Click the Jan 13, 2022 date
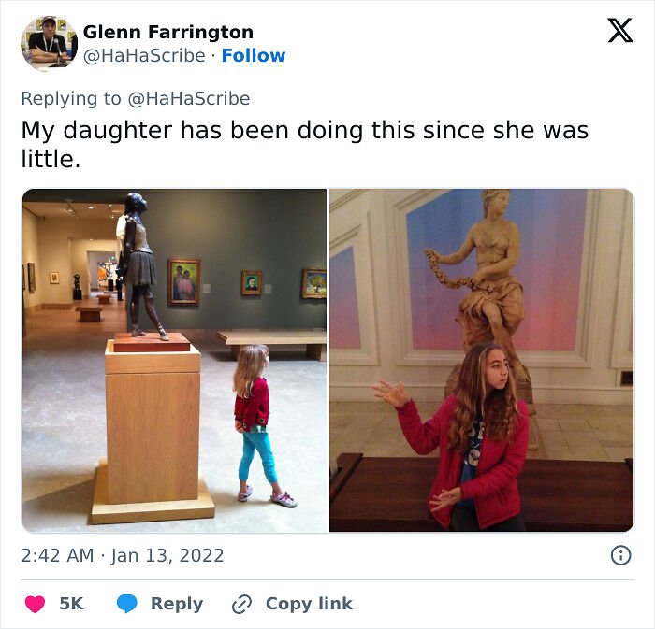The width and height of the screenshot is (655, 629). tap(167, 555)
